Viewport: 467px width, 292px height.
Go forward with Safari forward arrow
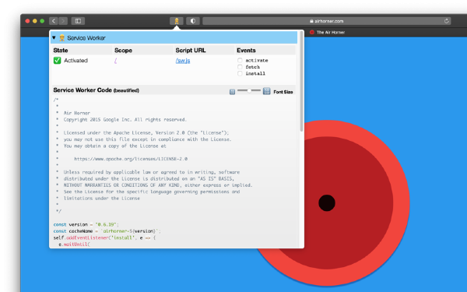coord(63,21)
